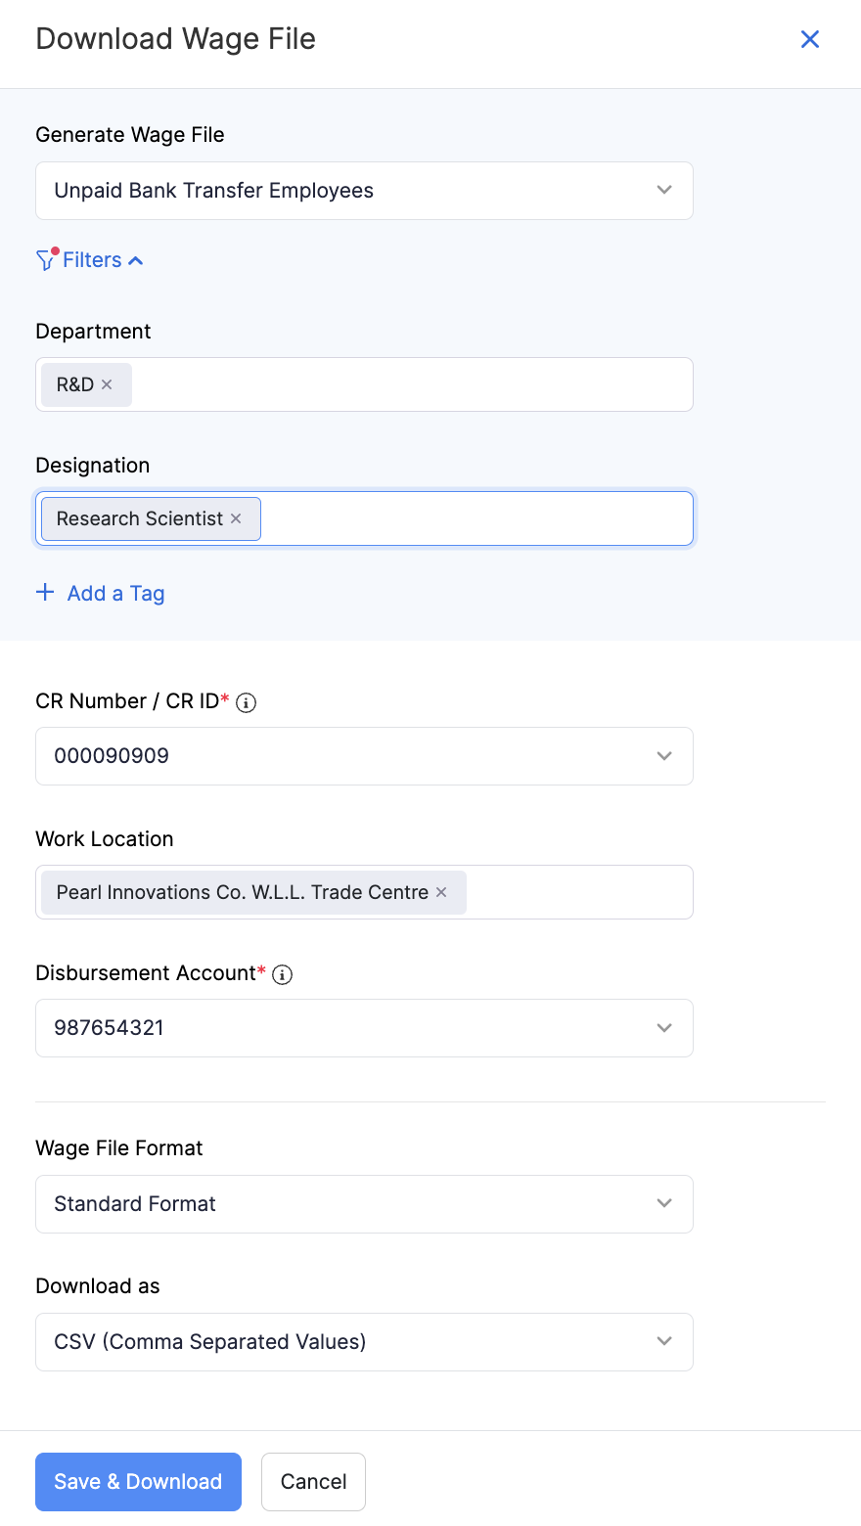Remove the Research Scientist designation tag
Screen dimensions: 861x1526
(x=235, y=518)
